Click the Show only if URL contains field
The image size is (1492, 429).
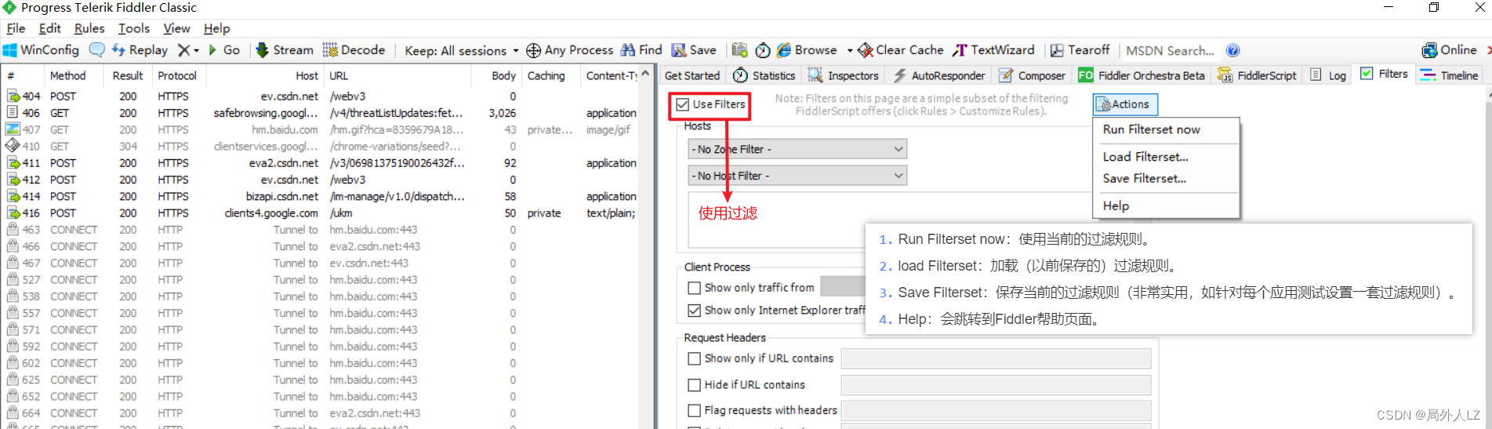(996, 358)
